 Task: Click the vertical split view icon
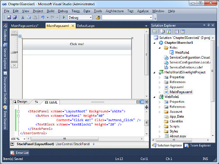click(x=138, y=102)
